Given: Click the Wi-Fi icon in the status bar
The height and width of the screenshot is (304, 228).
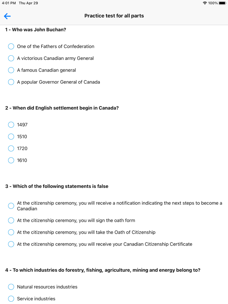Looking at the screenshot, I should click(205, 3).
